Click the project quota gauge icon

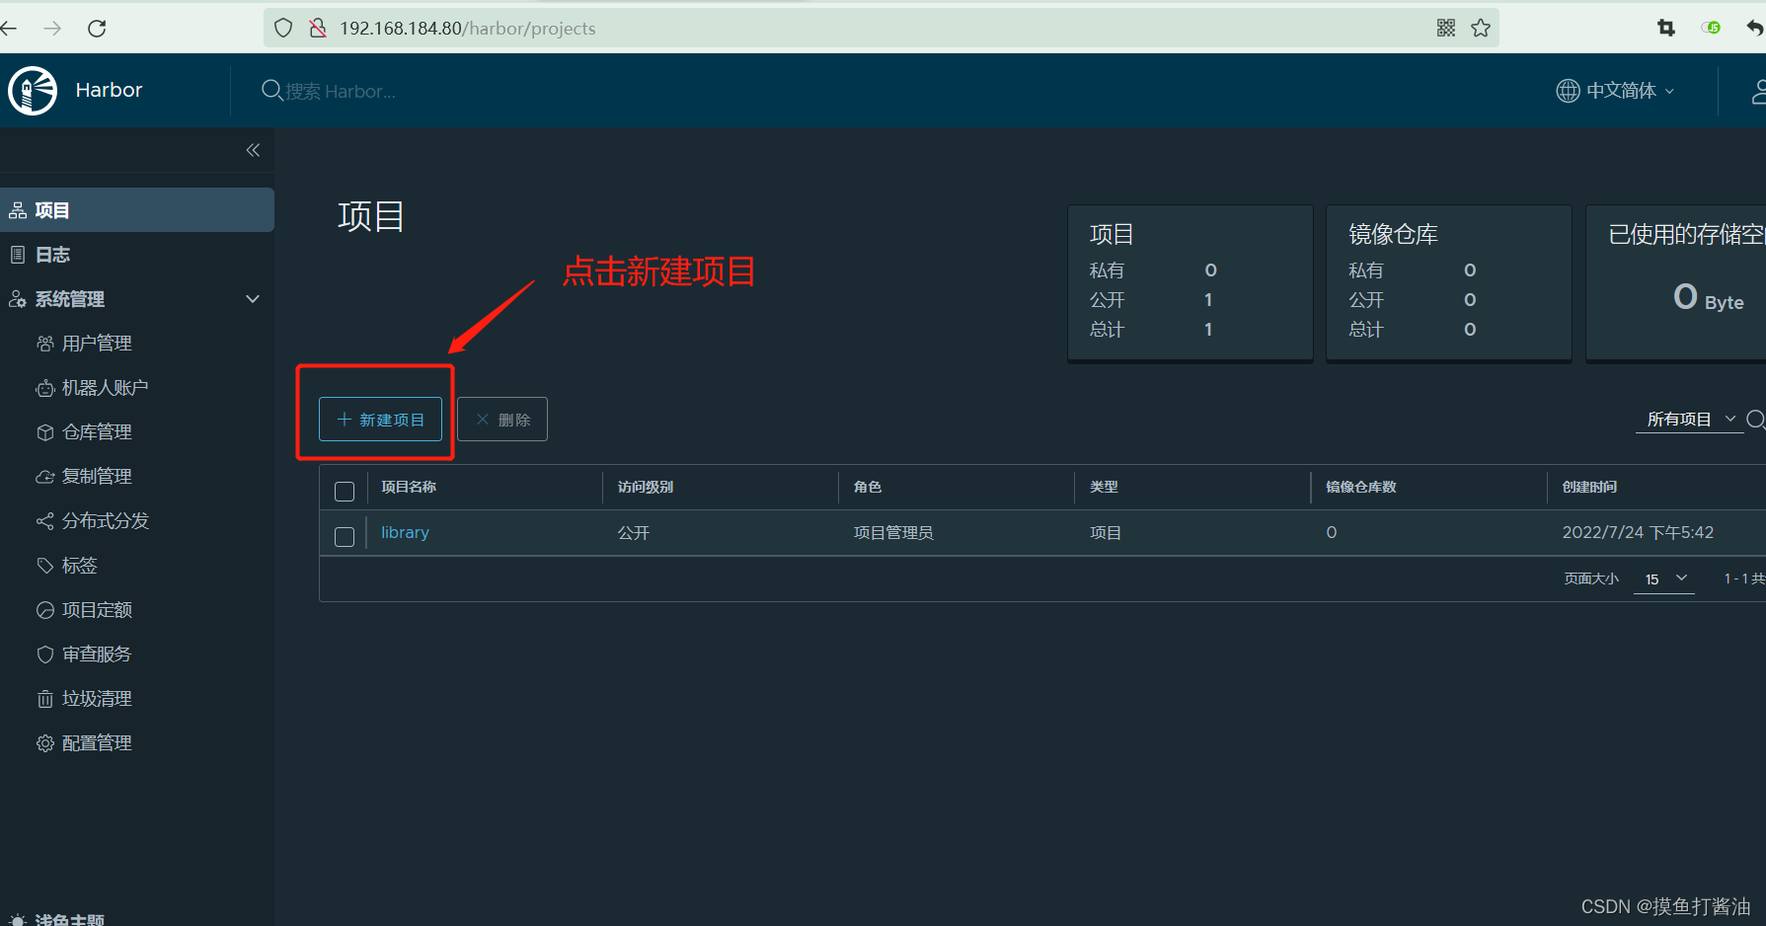45,610
